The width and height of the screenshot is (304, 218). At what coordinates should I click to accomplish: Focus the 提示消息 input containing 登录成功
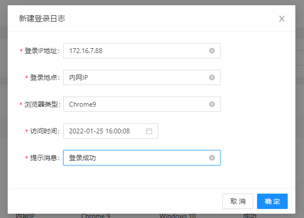coord(142,158)
